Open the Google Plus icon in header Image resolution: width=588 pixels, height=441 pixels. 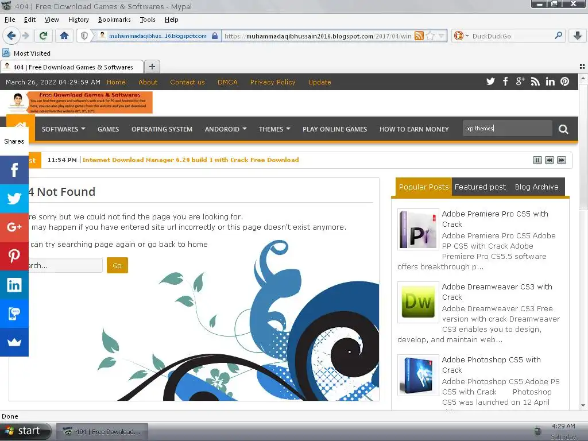coord(520,82)
